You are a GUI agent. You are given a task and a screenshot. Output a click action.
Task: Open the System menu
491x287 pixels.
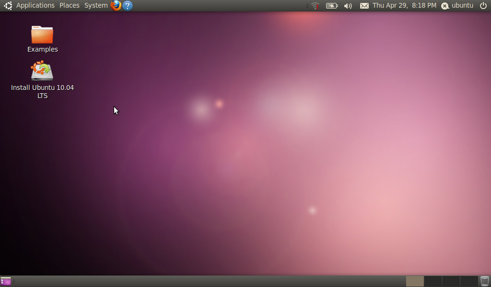(x=96, y=6)
